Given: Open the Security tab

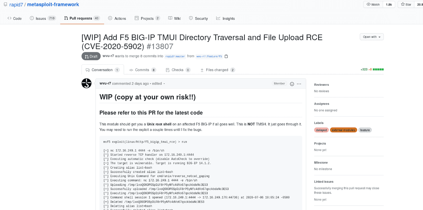Looking at the screenshot, I should click(198, 18).
